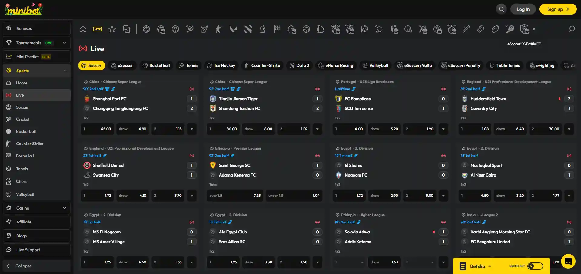Select the Valorant icon in the toolbar
The height and width of the screenshot is (274, 581).
pos(233,29)
